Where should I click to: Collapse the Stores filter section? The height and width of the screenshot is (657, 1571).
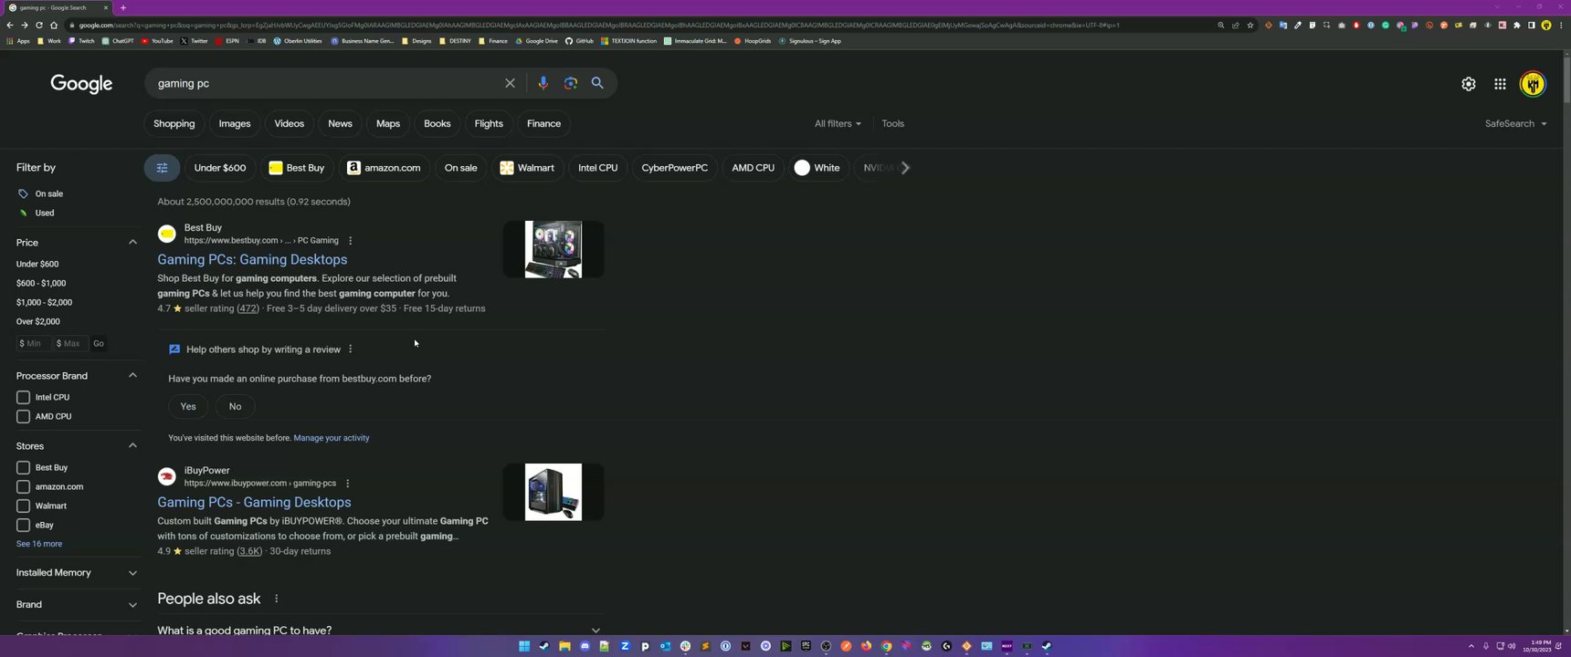point(132,446)
